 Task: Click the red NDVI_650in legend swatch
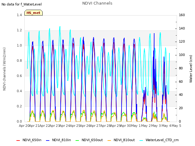[x=18, y=141]
